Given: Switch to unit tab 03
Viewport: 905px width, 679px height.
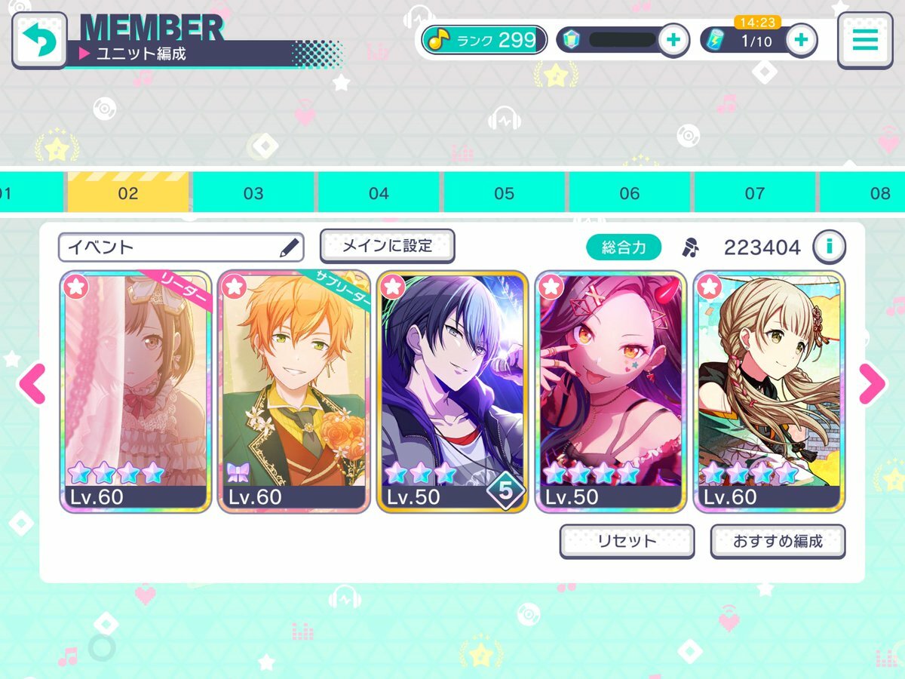Looking at the screenshot, I should pyautogui.click(x=253, y=192).
